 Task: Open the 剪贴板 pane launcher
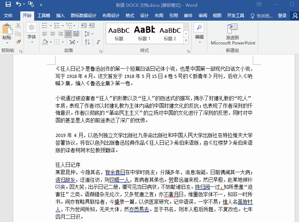[x=21, y=51]
